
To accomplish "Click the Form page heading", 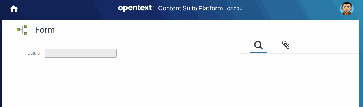I will pyautogui.click(x=45, y=30).
